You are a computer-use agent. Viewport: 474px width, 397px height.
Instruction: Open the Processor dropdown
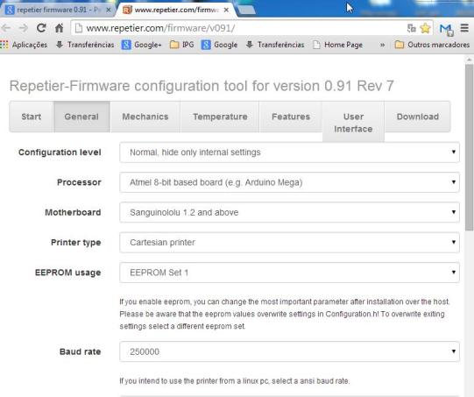pos(289,182)
